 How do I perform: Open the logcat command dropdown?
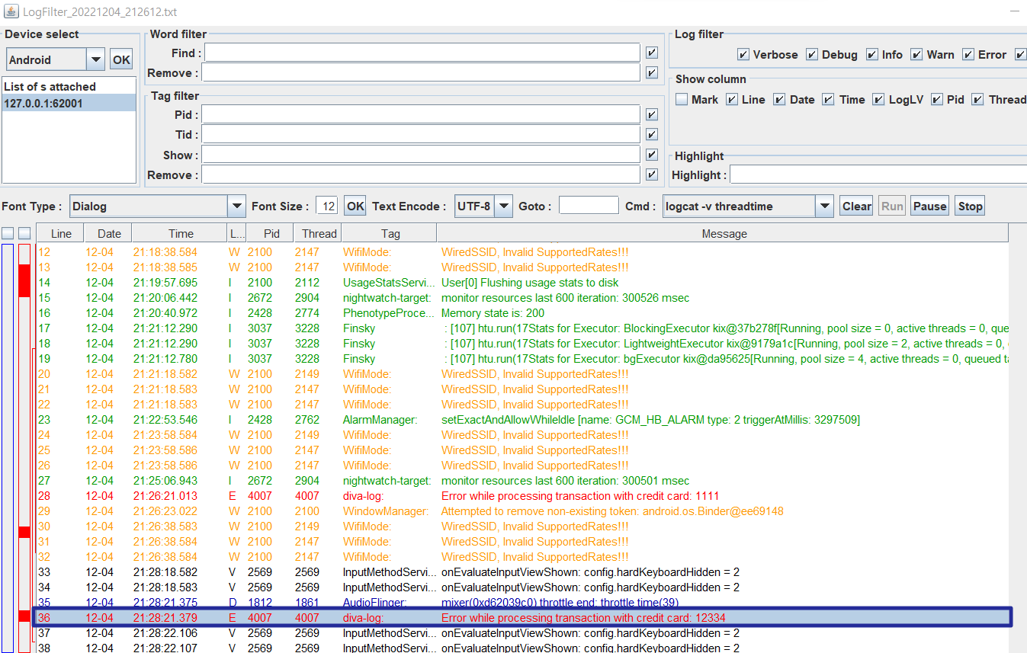point(824,206)
